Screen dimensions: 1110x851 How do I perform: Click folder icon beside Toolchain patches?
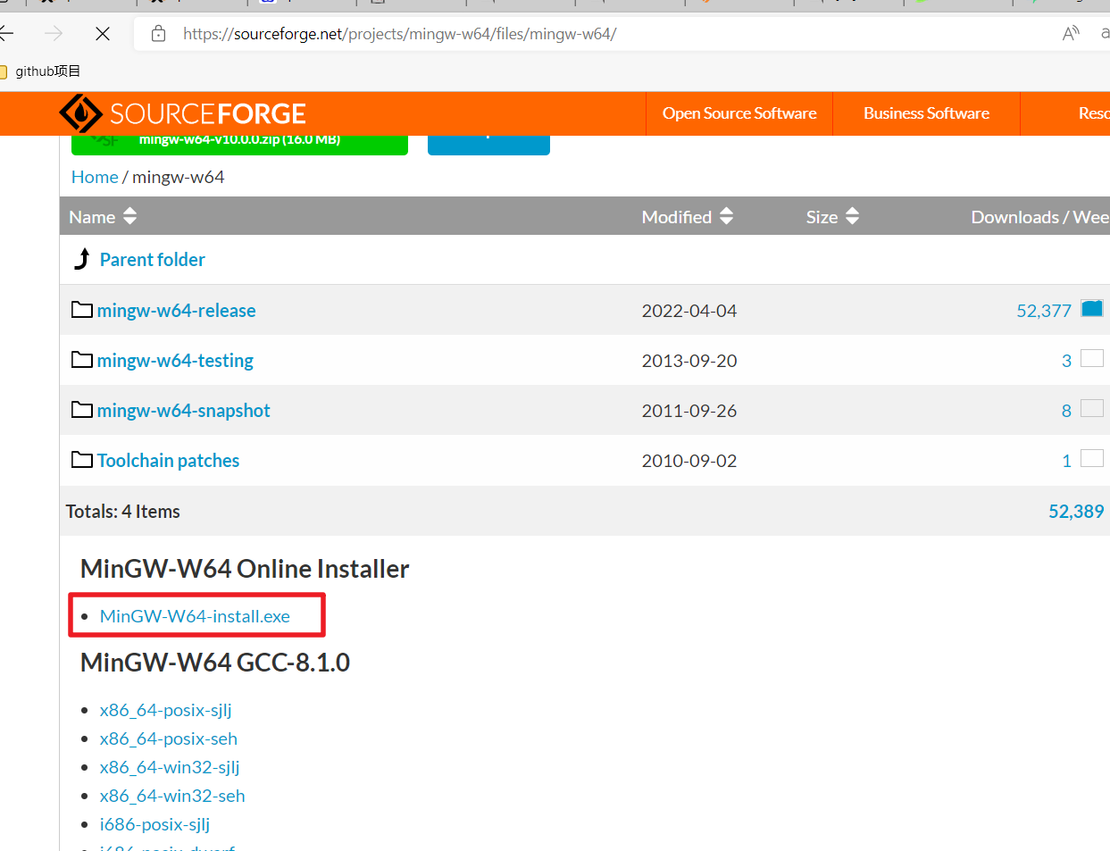click(82, 460)
